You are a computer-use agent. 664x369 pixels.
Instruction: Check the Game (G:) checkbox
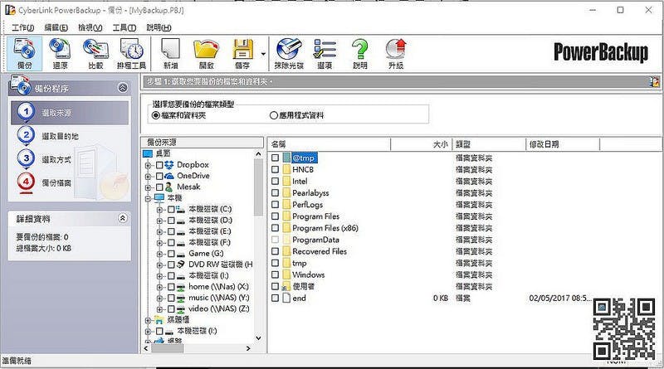tap(171, 254)
